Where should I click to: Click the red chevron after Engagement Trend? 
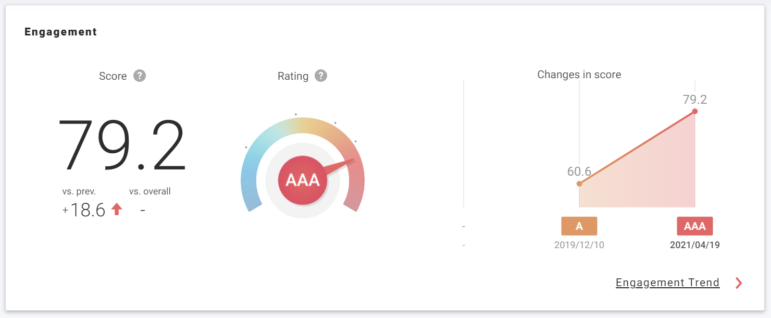(739, 283)
